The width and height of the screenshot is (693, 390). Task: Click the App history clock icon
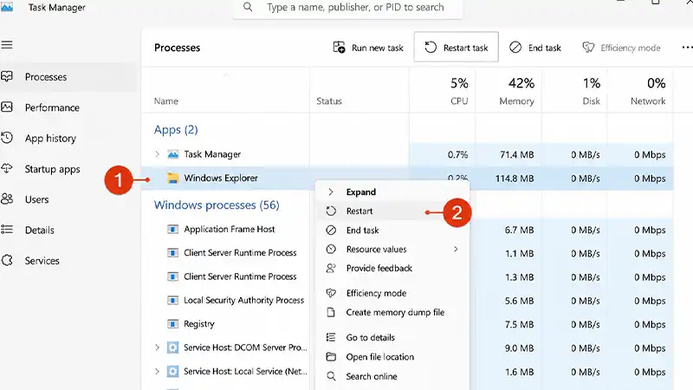point(7,138)
